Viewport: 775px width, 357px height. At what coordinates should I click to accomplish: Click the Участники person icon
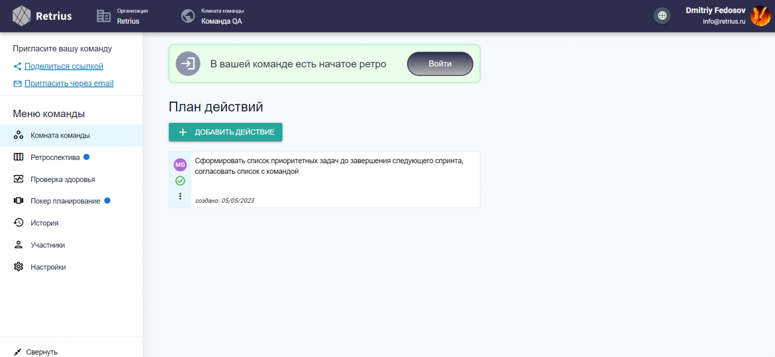(19, 245)
